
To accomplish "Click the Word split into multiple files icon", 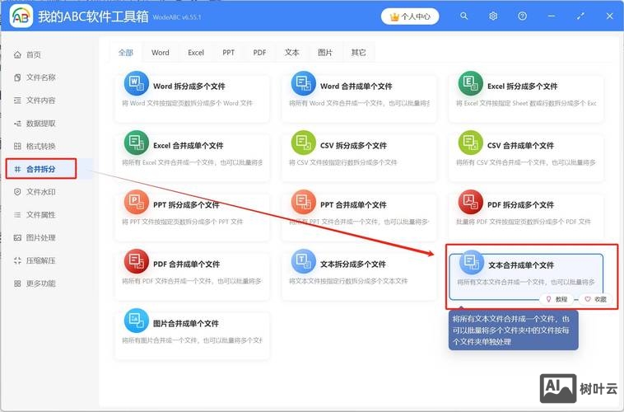I will [x=136, y=83].
